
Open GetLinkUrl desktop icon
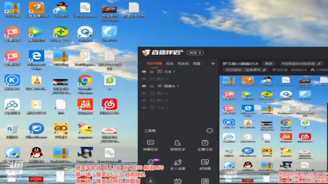pyautogui.click(x=61, y=155)
